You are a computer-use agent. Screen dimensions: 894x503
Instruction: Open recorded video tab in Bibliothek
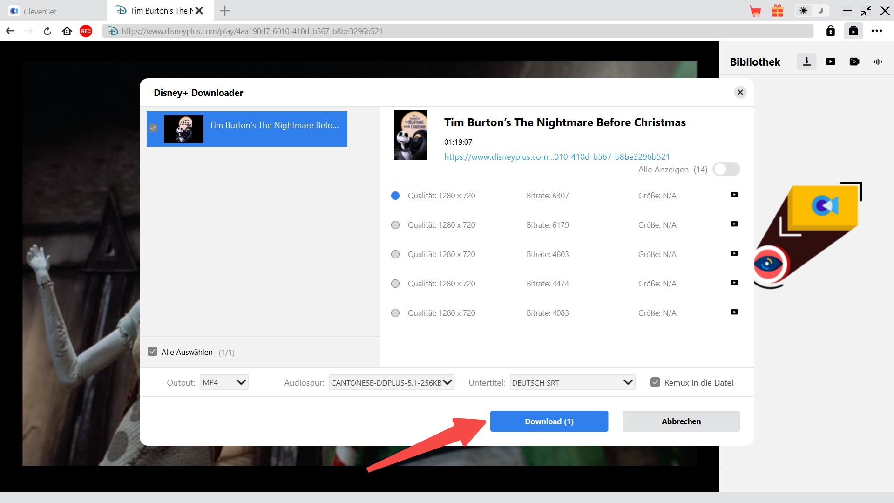pyautogui.click(x=854, y=61)
